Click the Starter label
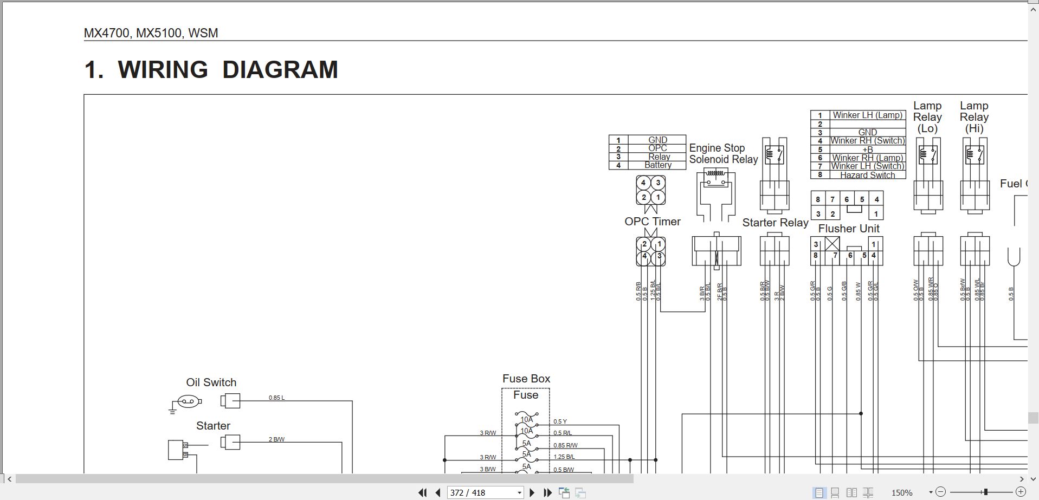 (213, 426)
